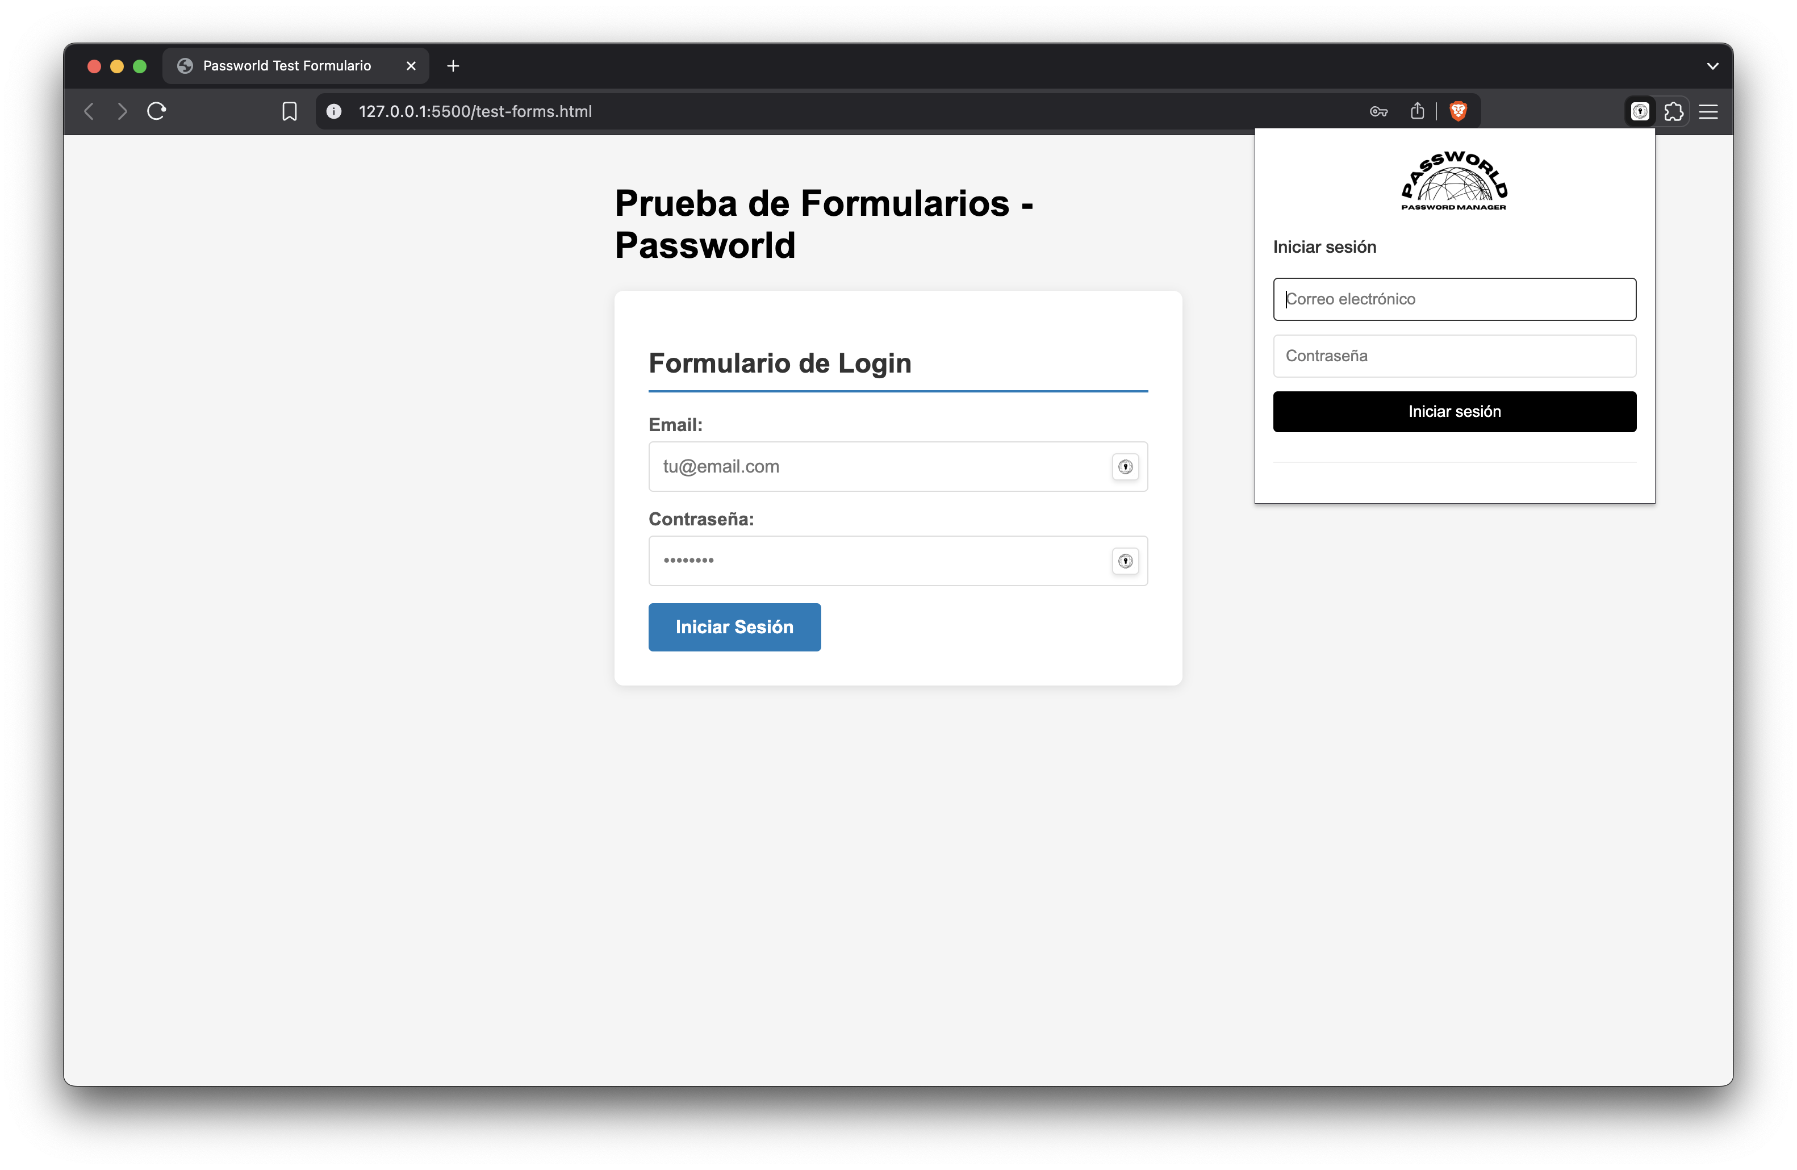
Task: Focus Correo electrónico field in extension popup
Action: point(1454,299)
